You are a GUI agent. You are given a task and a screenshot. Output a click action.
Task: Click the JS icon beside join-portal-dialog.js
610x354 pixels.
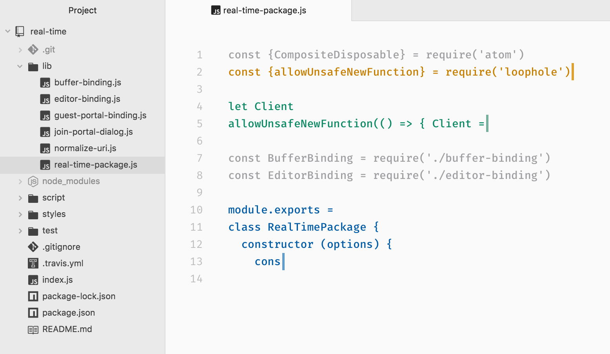pyautogui.click(x=45, y=132)
